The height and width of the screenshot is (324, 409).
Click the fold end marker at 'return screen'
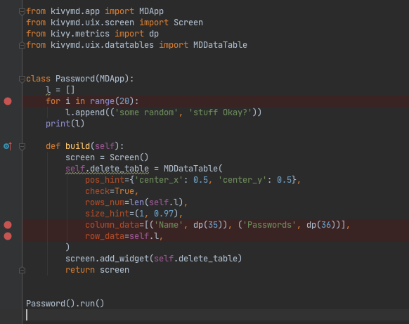tap(22, 271)
